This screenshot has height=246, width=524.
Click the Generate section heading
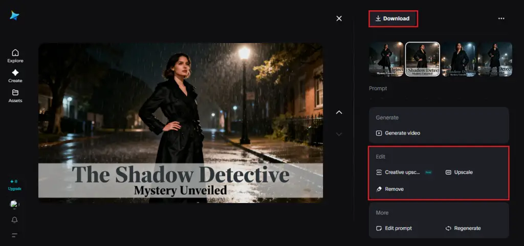(387, 117)
